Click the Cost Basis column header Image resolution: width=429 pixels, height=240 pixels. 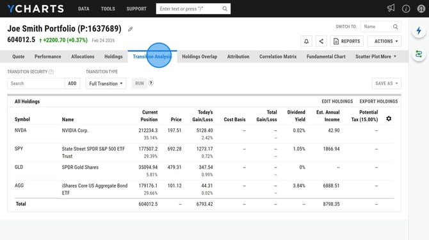point(234,119)
